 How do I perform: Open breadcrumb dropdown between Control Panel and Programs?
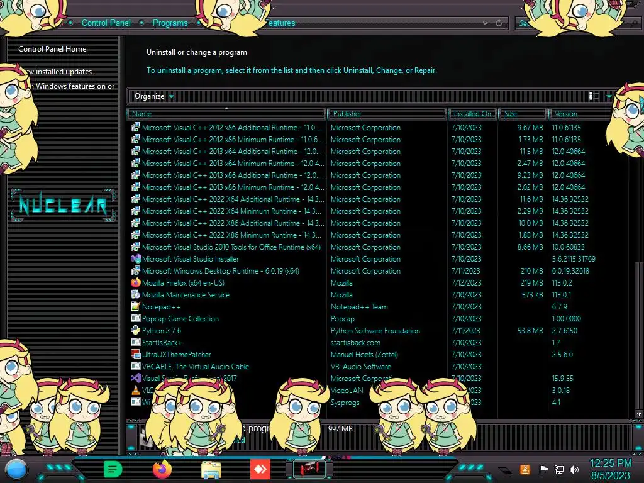tap(142, 23)
